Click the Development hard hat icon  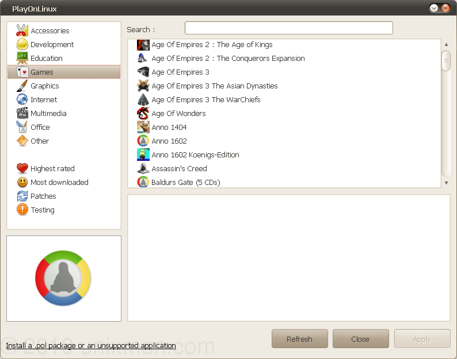click(22, 44)
